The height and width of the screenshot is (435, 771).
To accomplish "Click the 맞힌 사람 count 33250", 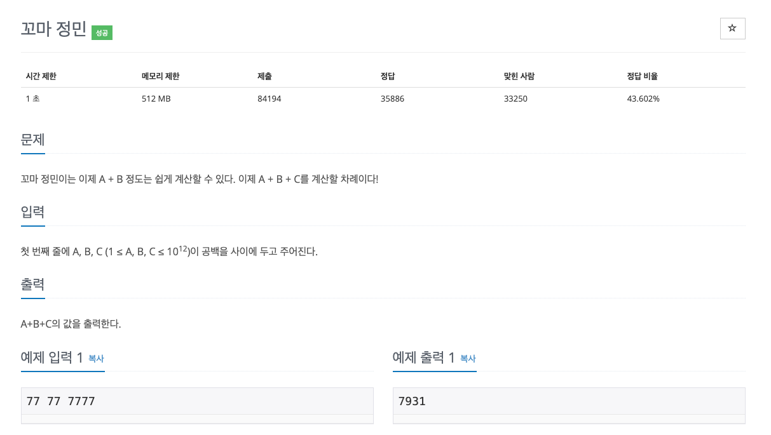I will coord(515,98).
